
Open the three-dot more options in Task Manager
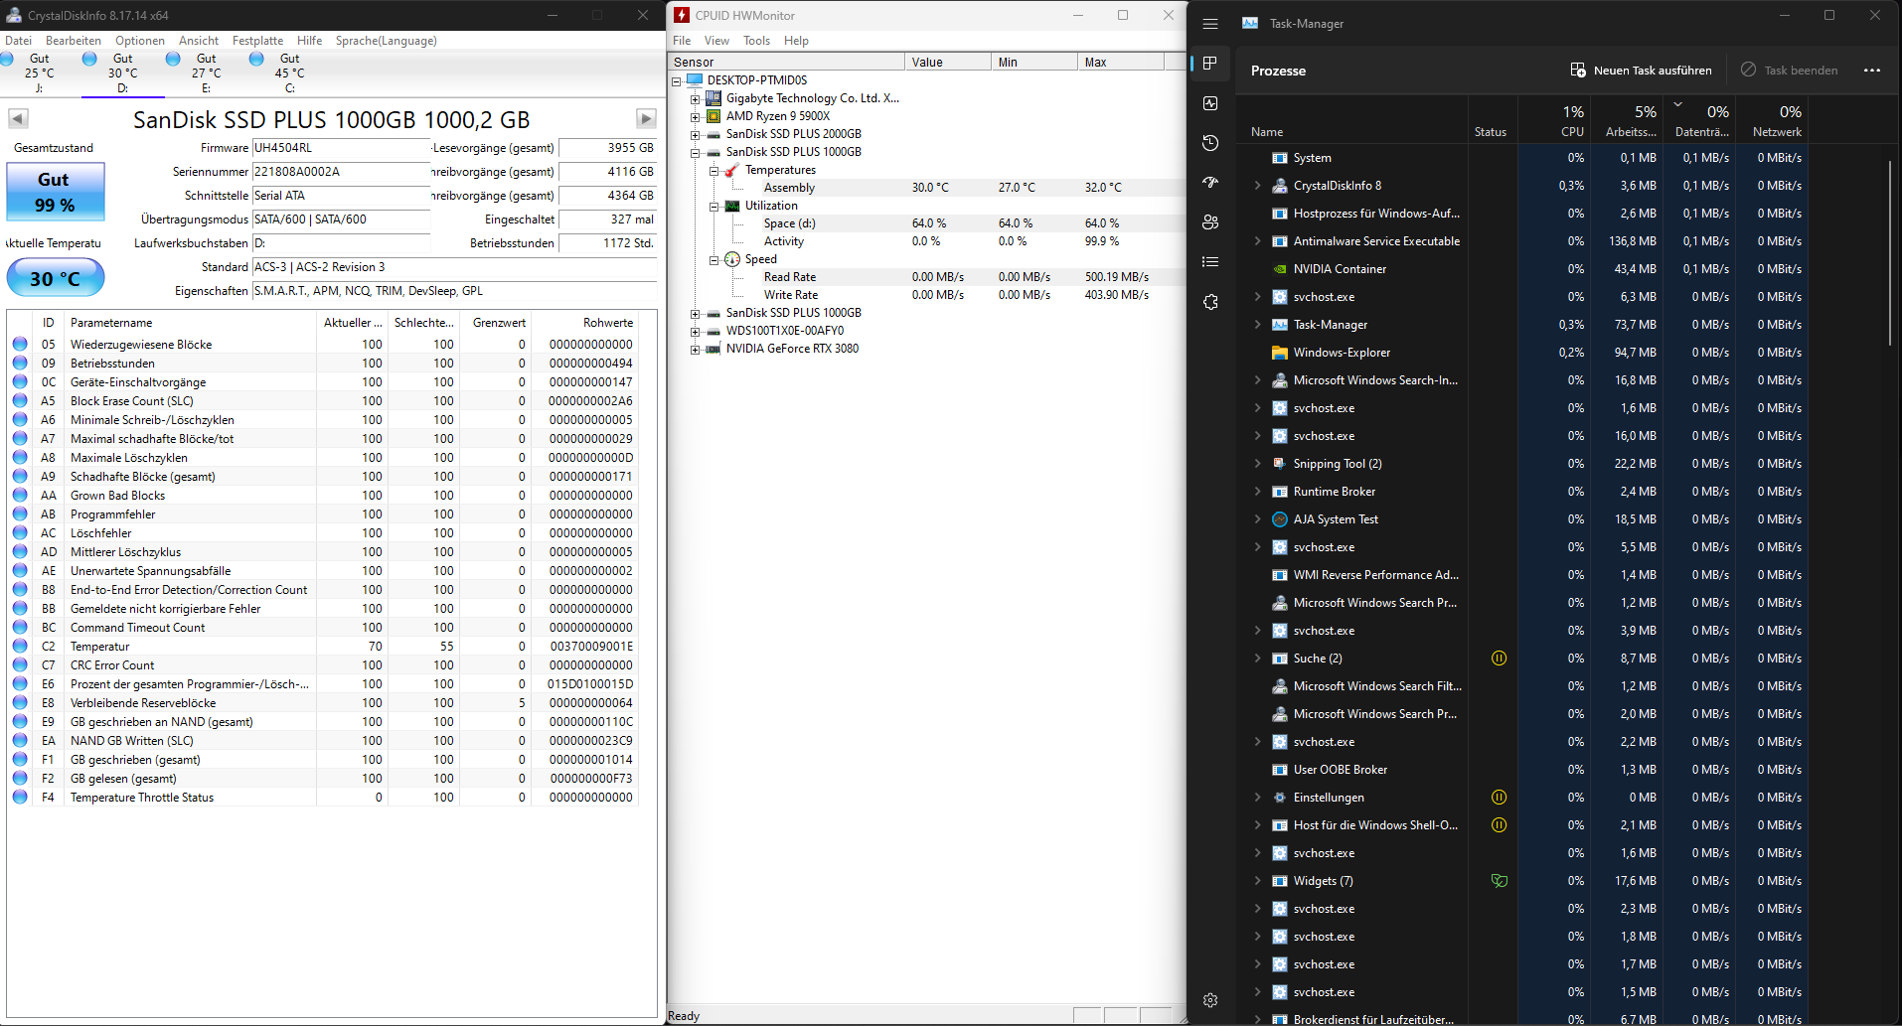tap(1872, 71)
